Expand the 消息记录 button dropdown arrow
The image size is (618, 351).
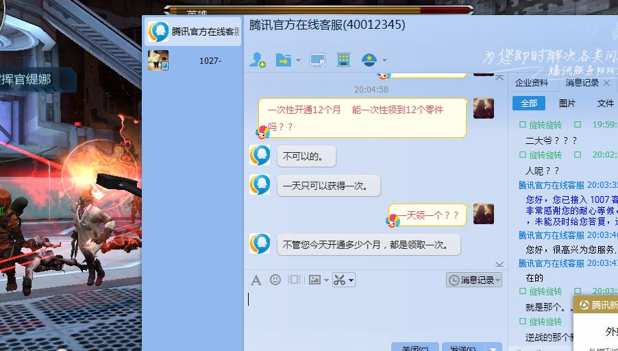(499, 280)
